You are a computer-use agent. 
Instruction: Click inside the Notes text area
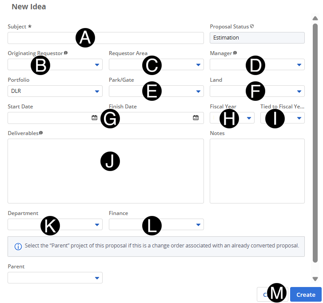257,171
